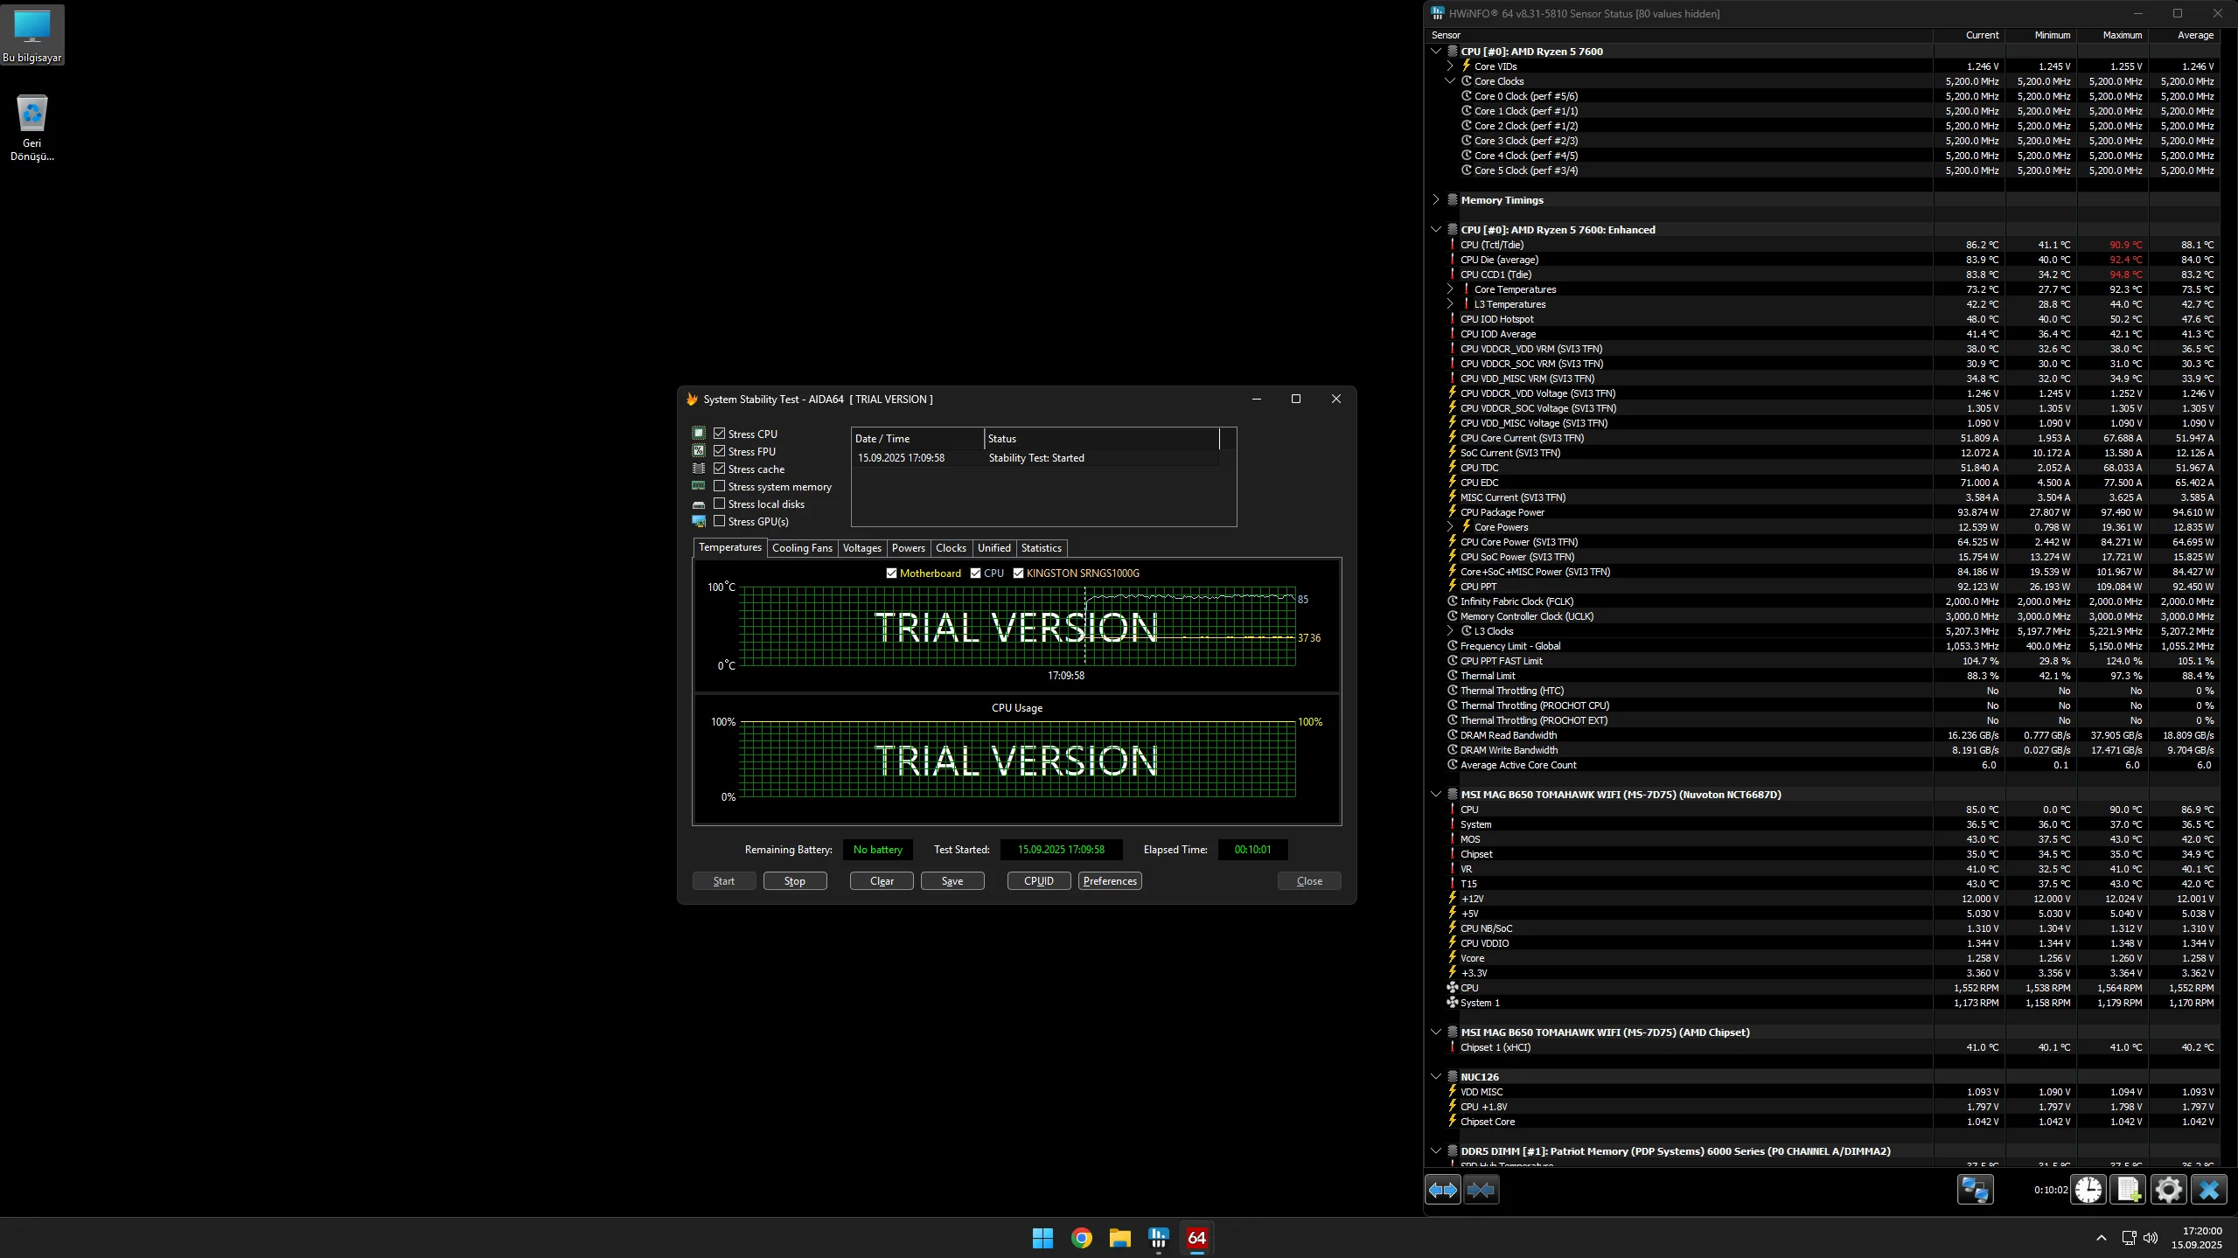Viewport: 2238px width, 1258px height.
Task: Click the Preferences button
Action: coord(1109,881)
